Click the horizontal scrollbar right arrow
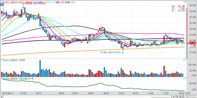The height and width of the screenshot is (98, 197). click(x=174, y=96)
